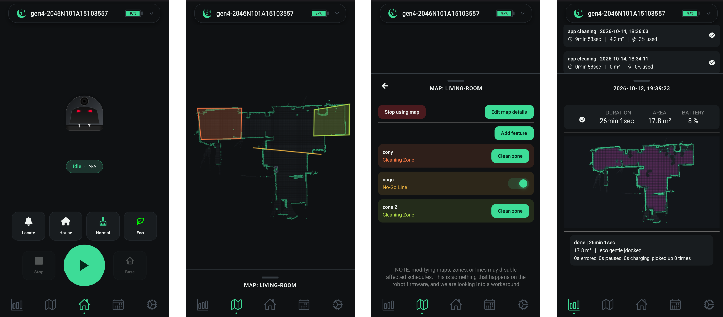This screenshot has width=723, height=317.
Task: Open settings gear on the first screen
Action: pyautogui.click(x=152, y=305)
